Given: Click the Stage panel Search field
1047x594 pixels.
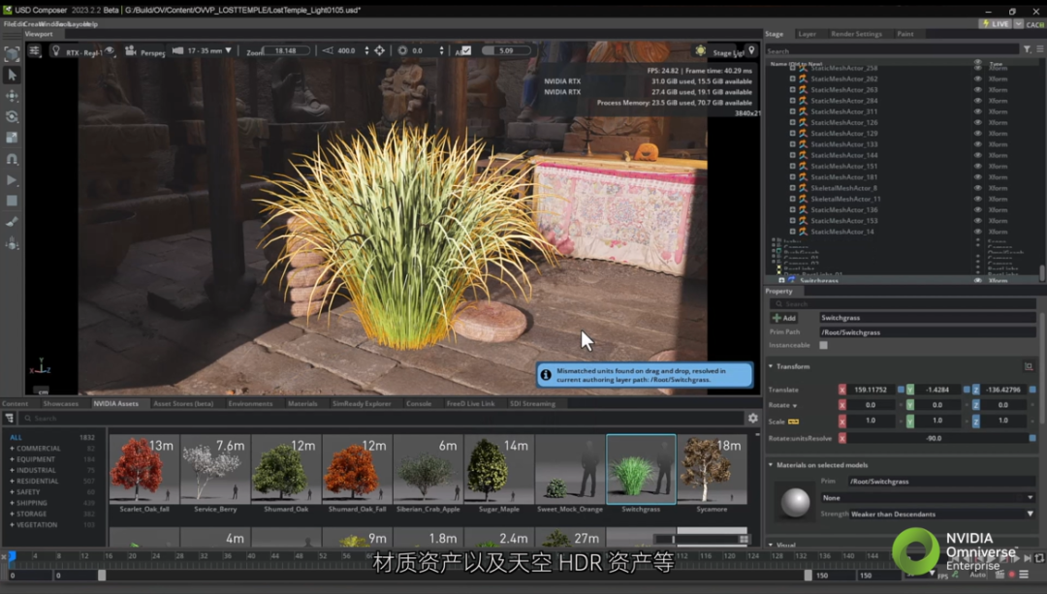Looking at the screenshot, I should [892, 50].
